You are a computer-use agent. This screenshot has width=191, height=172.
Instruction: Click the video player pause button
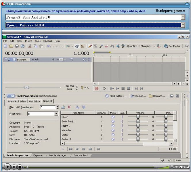[x=14, y=167]
